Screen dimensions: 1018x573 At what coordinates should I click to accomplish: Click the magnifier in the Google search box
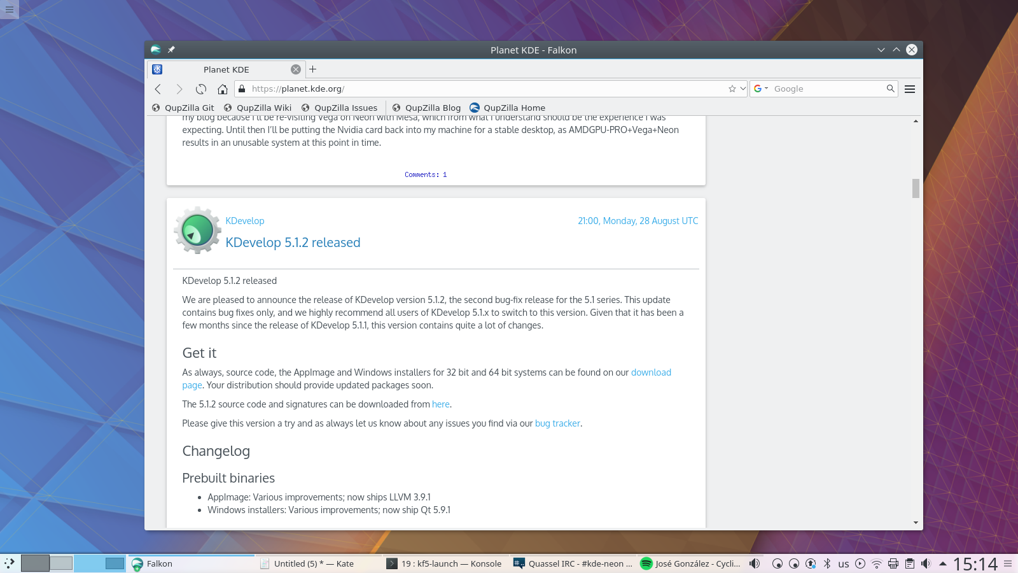[891, 88]
